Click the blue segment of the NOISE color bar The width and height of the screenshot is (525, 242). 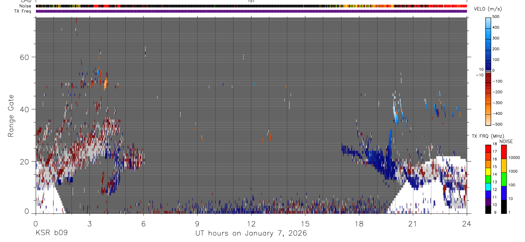pos(504,192)
